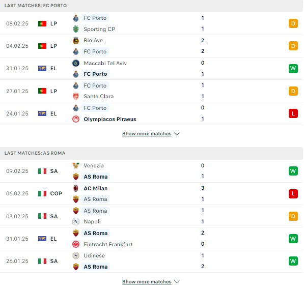
Task: Click the Maccabi Tel Aviv crest
Action: pos(76,63)
